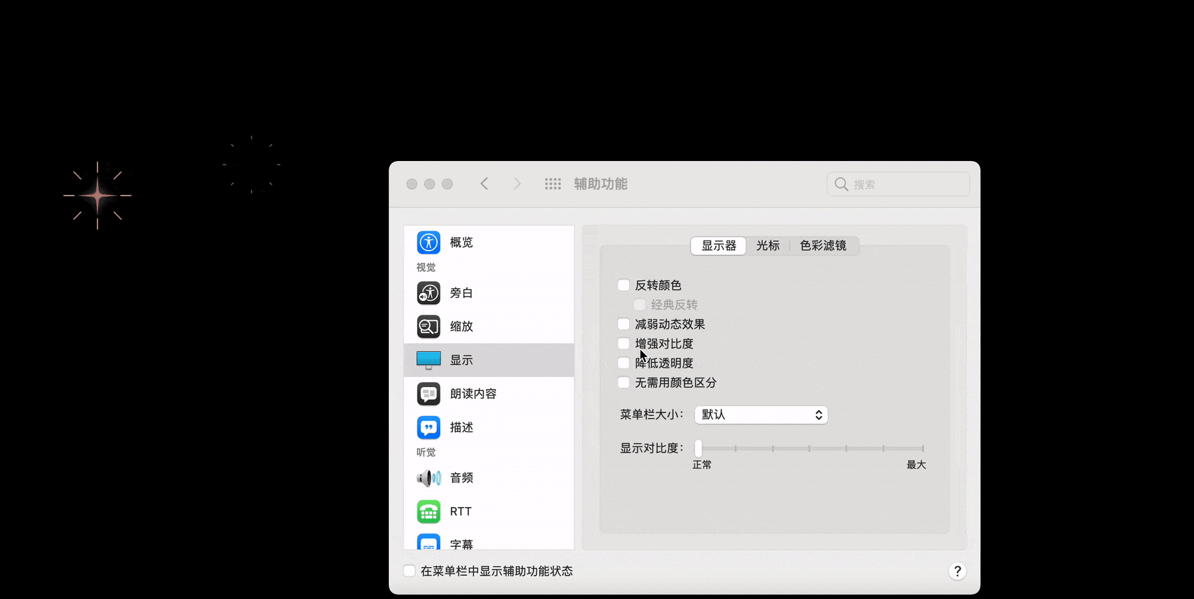
Task: Expand the 菜单栏大小 dropdown menu
Action: (761, 415)
